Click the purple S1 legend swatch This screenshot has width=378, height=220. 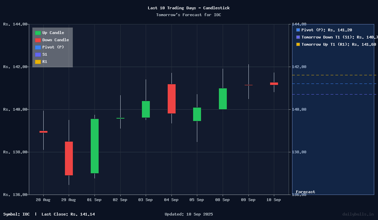38,55
